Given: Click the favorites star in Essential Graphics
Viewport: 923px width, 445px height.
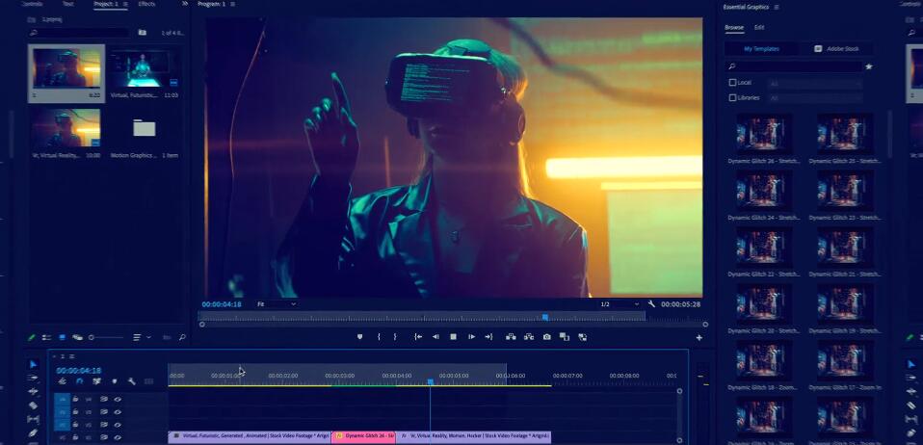Looking at the screenshot, I should 868,66.
